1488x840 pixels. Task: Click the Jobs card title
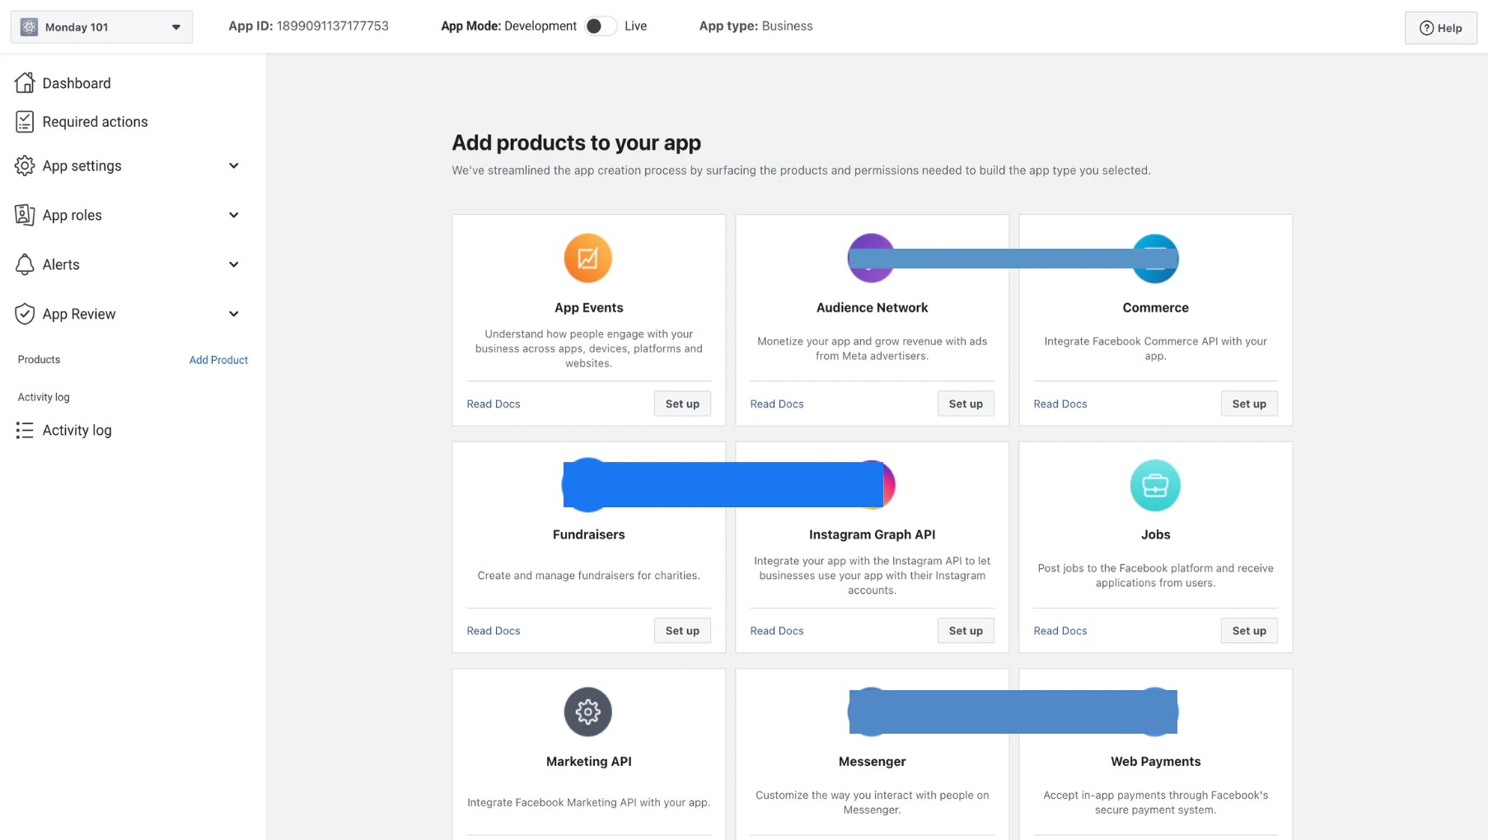(1155, 534)
